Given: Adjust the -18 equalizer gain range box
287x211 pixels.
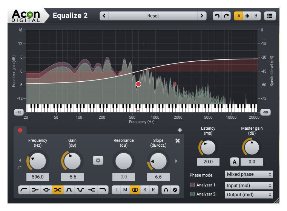Looking at the screenshot, I should tap(19, 112).
